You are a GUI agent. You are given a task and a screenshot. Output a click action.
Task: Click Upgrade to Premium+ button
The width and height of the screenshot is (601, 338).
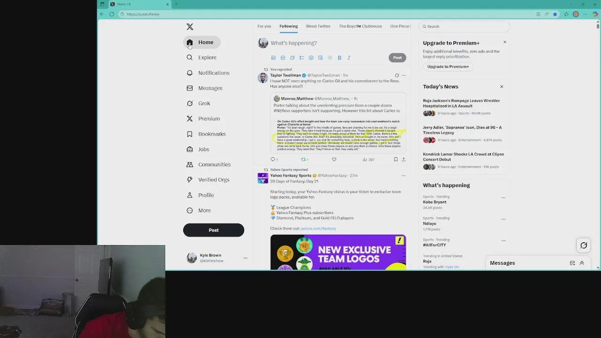[x=448, y=67]
